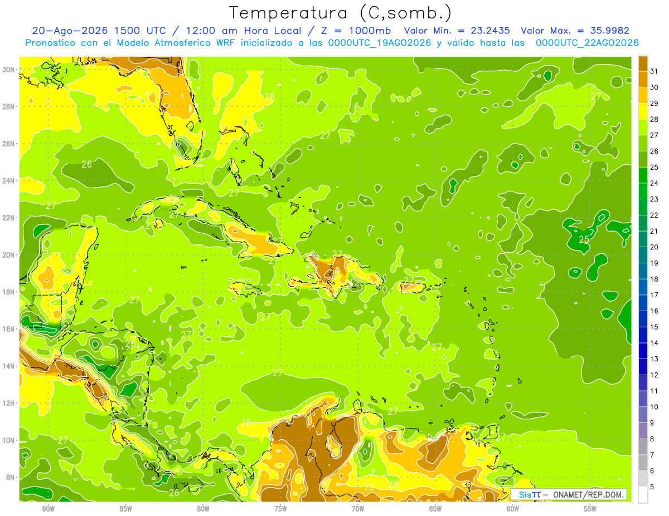669x516 pixels.
Task: Click the legend value 18
Action: (x=655, y=279)
